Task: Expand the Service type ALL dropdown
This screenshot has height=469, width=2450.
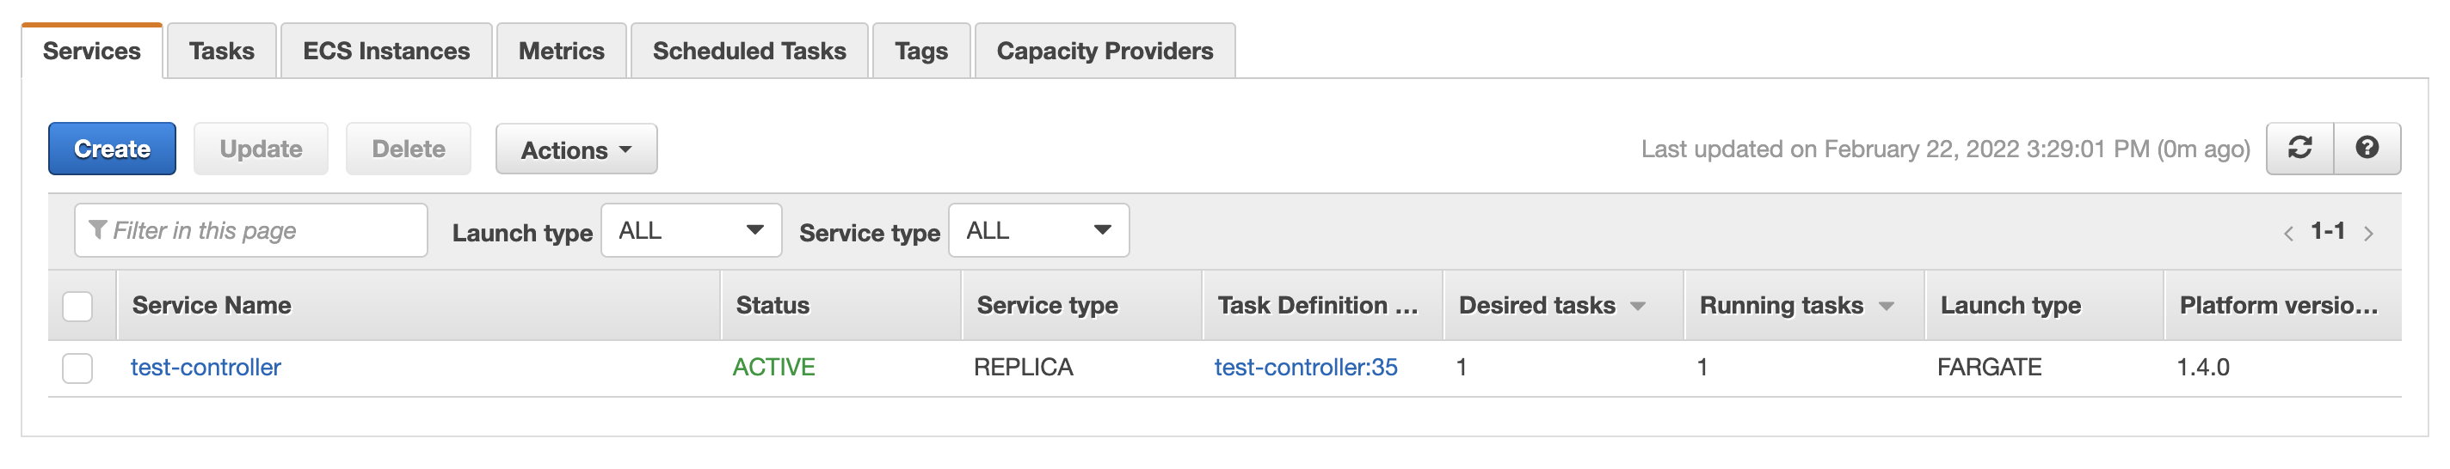Action: tap(1038, 229)
